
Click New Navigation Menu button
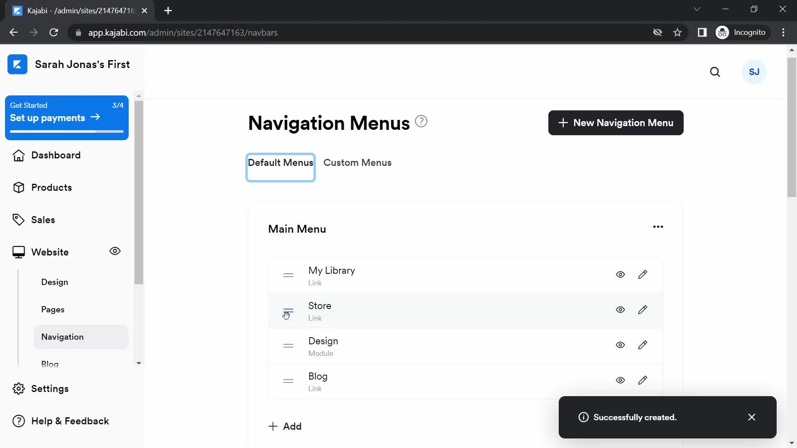pos(615,122)
